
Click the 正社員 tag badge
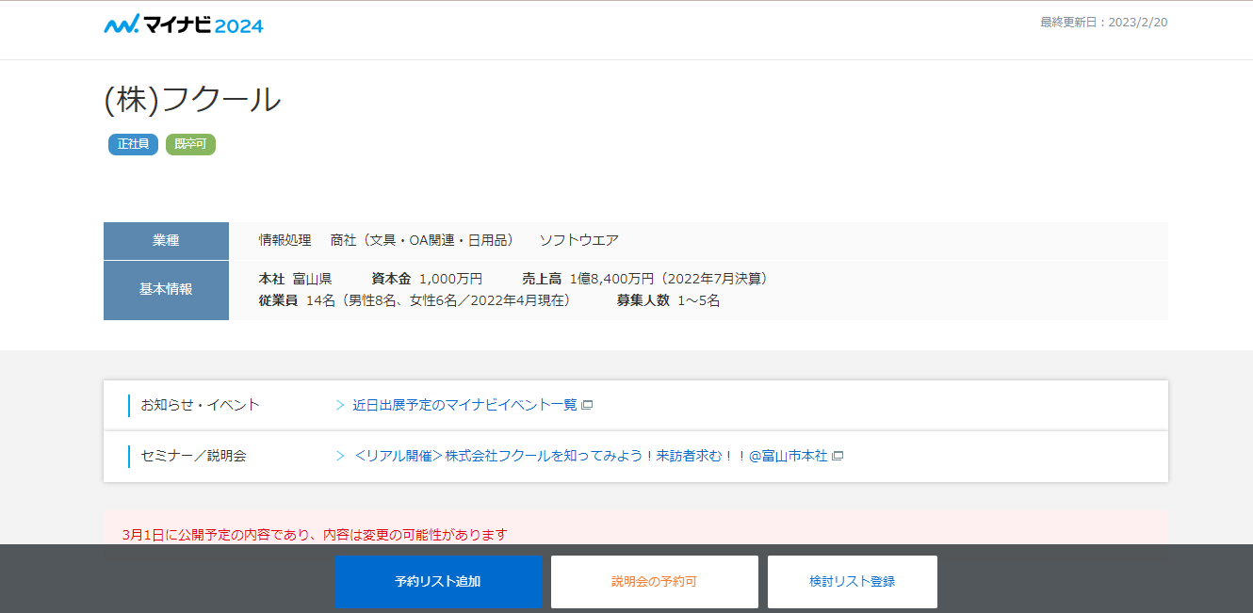point(133,145)
